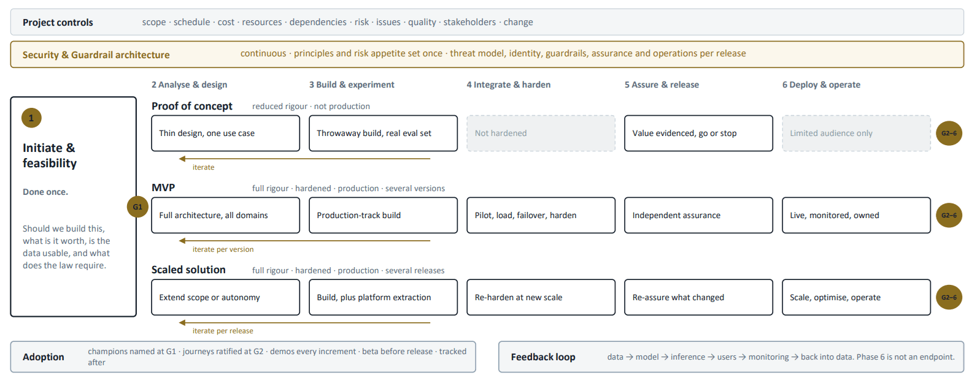Click the 3 Build & experiment column header

click(x=352, y=85)
